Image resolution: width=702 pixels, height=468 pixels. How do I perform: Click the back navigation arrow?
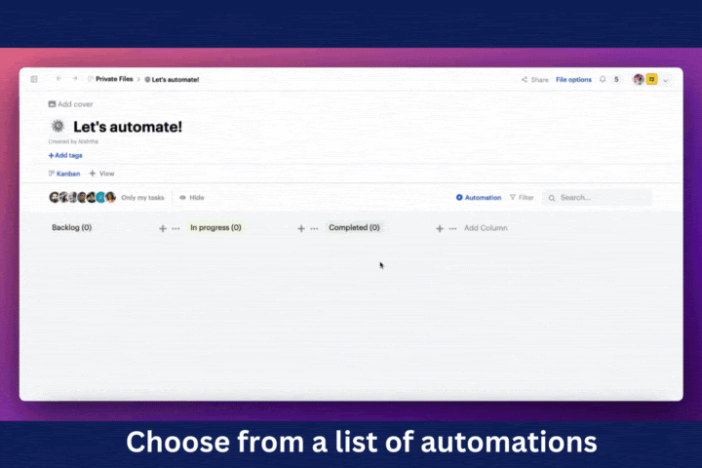[x=58, y=79]
